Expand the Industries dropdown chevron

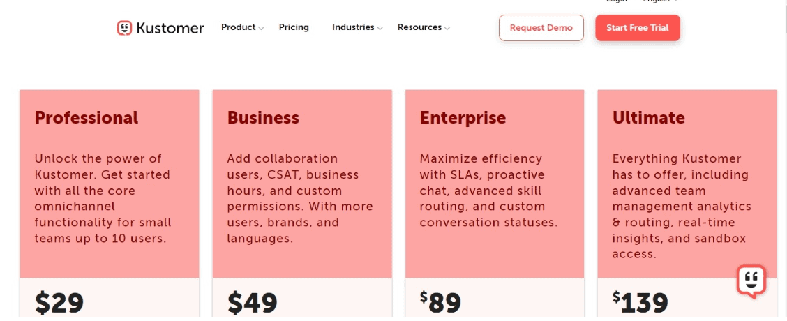coord(380,29)
